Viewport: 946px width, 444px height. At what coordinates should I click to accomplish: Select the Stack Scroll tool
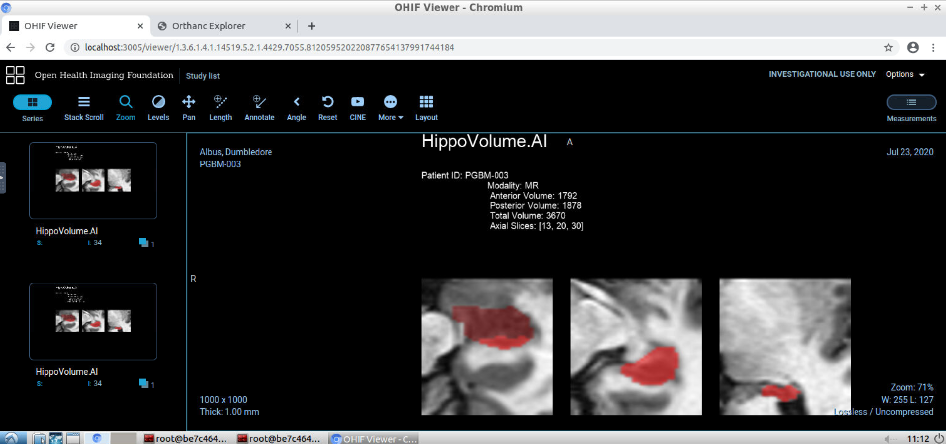[x=84, y=108]
